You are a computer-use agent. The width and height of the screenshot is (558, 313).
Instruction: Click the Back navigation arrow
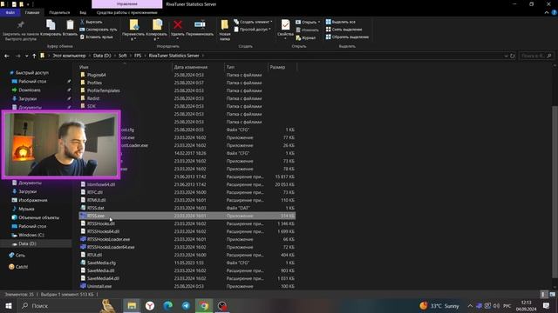coord(7,56)
